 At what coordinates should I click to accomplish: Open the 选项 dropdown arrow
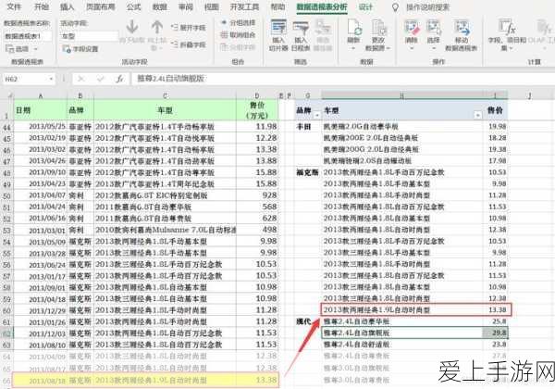[35, 49]
